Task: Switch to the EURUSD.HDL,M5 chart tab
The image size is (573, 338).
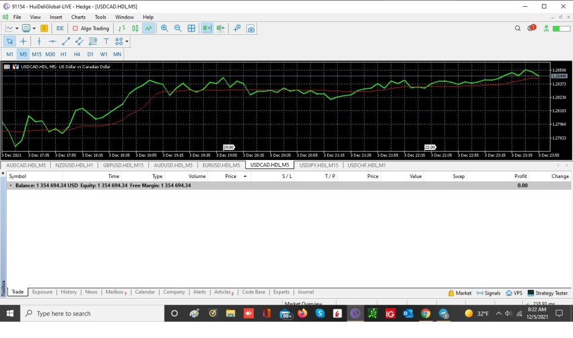Action: pyautogui.click(x=221, y=165)
